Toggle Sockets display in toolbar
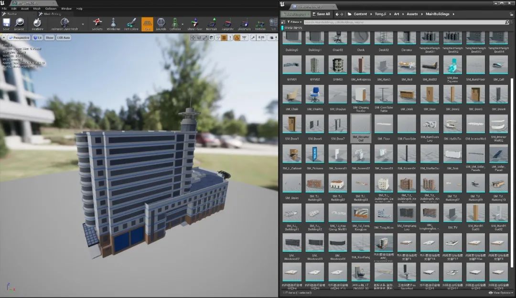The height and width of the screenshot is (298, 516). pyautogui.click(x=97, y=24)
